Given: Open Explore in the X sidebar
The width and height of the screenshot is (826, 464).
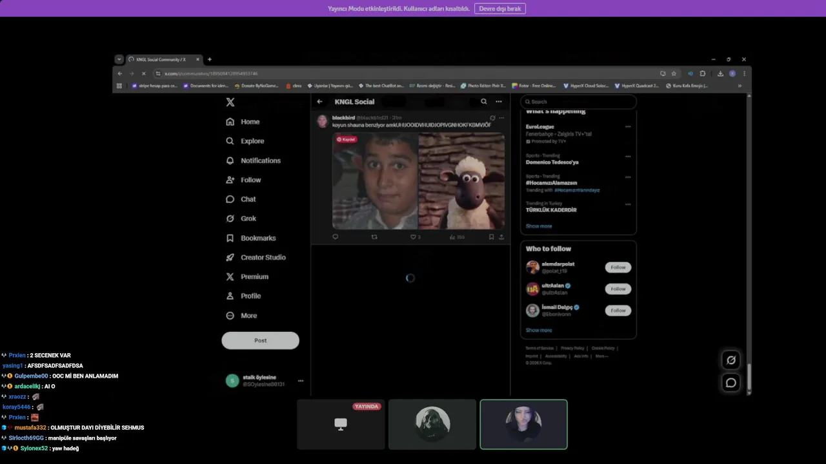Looking at the screenshot, I should (x=245, y=141).
